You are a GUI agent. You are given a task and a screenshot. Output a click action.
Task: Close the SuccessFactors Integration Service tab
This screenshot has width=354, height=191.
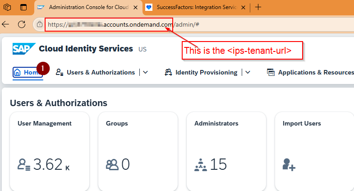(243, 8)
